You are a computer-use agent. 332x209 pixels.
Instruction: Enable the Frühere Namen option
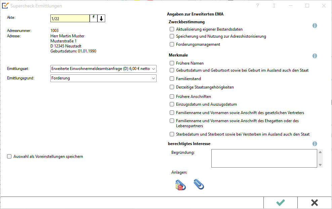172,63
